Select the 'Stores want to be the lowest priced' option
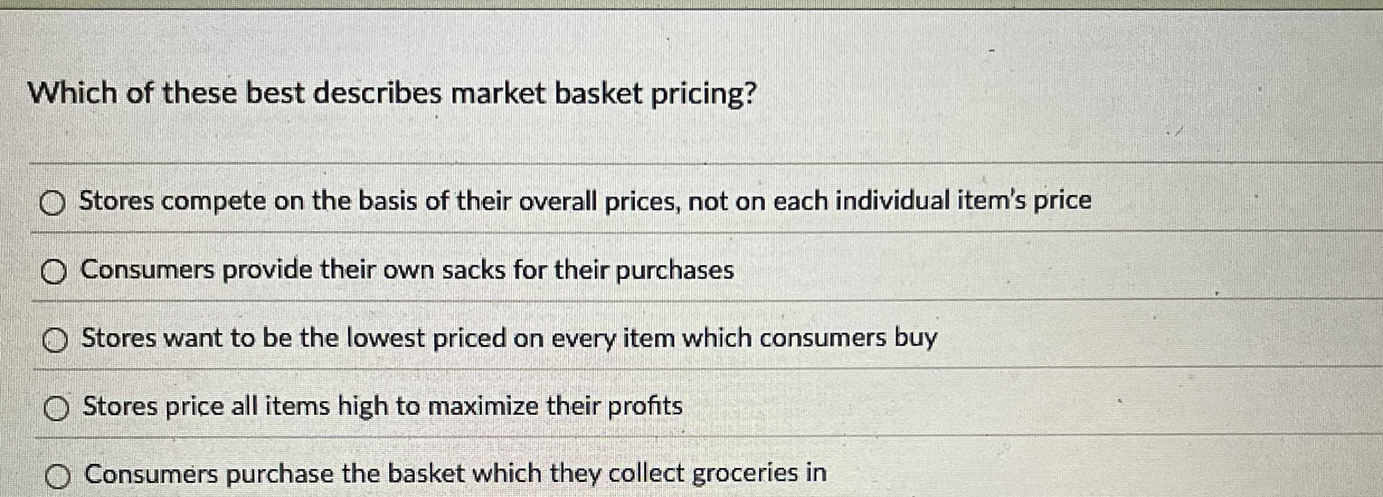The image size is (1383, 497). click(56, 339)
